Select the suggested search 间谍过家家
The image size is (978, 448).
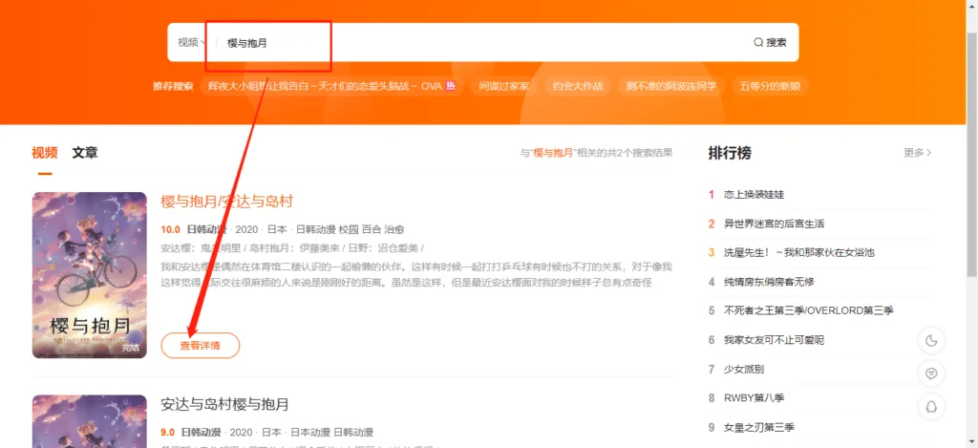click(504, 86)
